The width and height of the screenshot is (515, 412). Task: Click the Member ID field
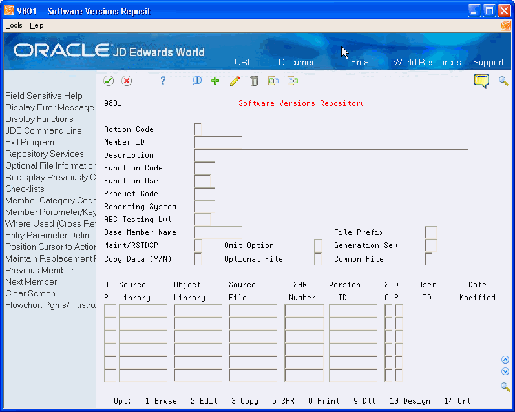(218, 142)
